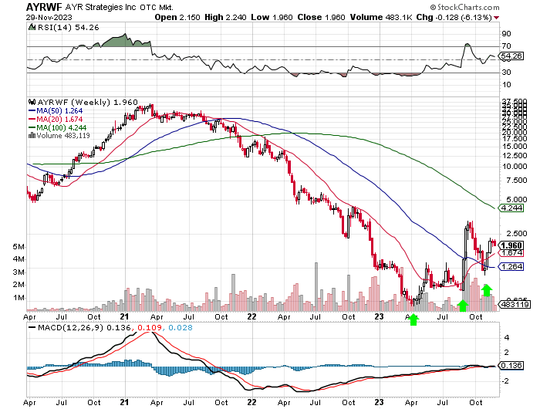Click the 1.264 MA(50) price tag
The height and width of the screenshot is (409, 540).
(512, 267)
